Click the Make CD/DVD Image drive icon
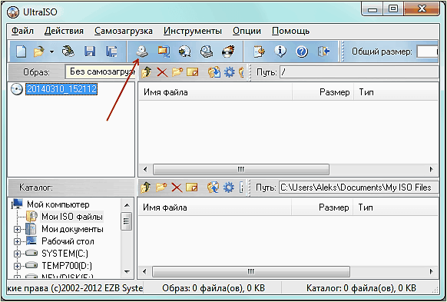447x302 pixels. pos(141,51)
